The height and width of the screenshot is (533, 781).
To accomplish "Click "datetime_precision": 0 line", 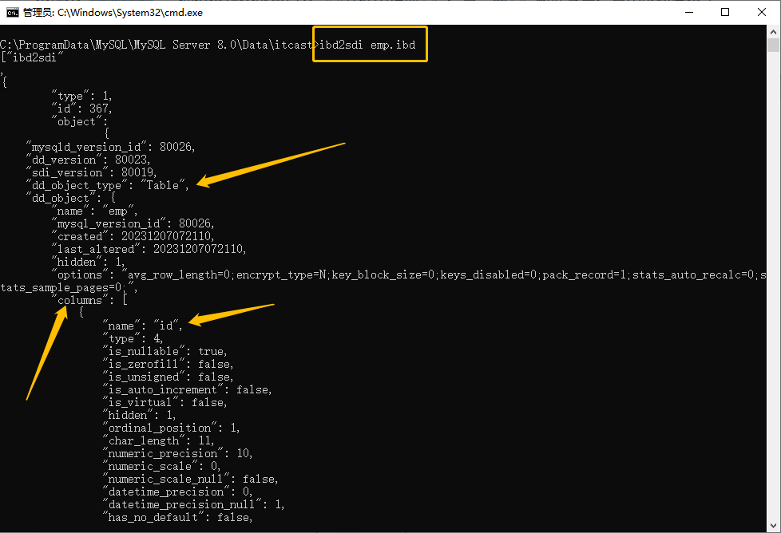I will coord(178,492).
